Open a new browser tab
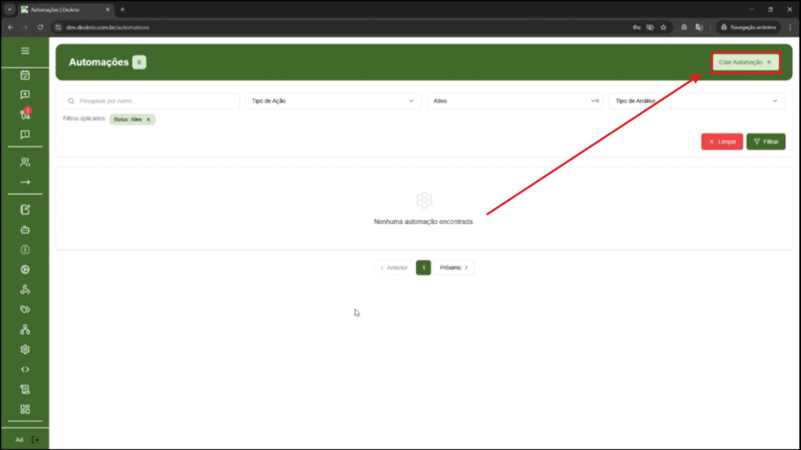This screenshot has height=450, width=801. point(122,9)
